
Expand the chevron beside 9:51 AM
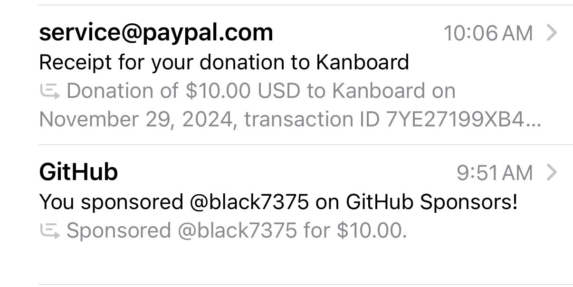pos(552,172)
